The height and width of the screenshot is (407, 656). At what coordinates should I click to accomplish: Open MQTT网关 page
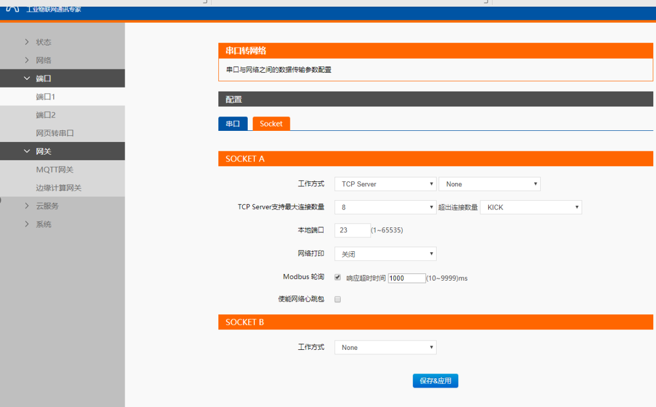[x=54, y=170]
